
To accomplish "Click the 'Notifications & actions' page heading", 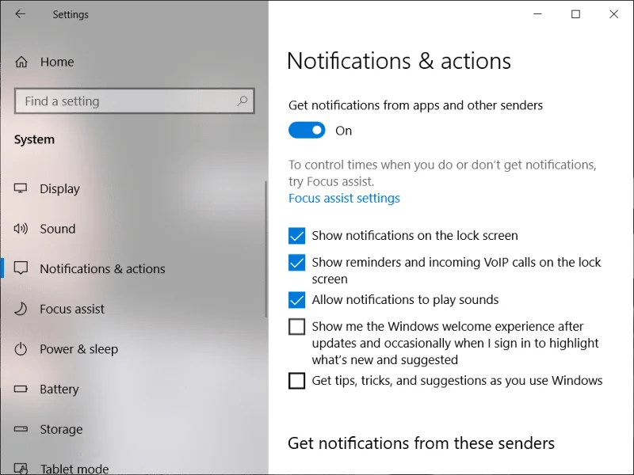I will pos(399,61).
